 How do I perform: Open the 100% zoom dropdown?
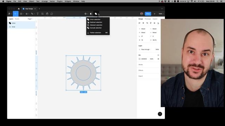161,14
